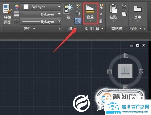
Task: Open the dropdown arrow under 基点
Action: pos(138,21)
